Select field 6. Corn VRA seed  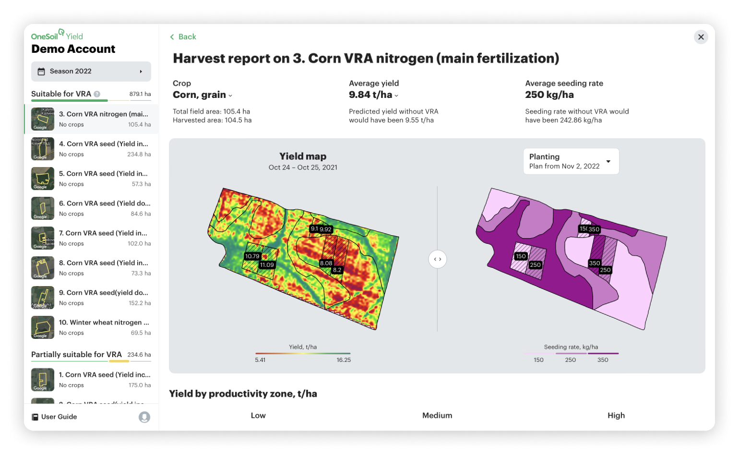(91, 208)
